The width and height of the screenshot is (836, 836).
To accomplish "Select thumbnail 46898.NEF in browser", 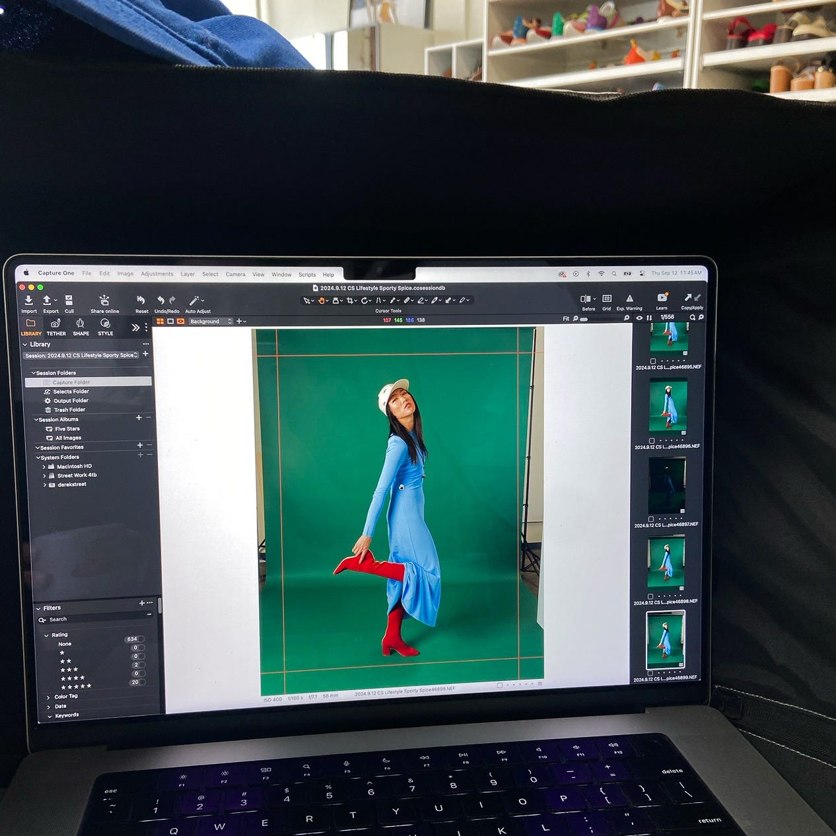I will (666, 563).
